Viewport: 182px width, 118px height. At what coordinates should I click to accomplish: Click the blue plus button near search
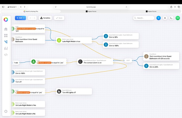159,18
